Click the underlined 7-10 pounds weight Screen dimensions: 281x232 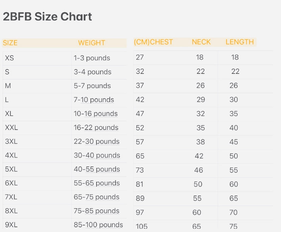click(x=94, y=100)
